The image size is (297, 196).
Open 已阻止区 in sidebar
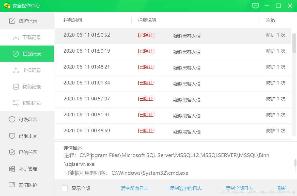tap(27, 136)
